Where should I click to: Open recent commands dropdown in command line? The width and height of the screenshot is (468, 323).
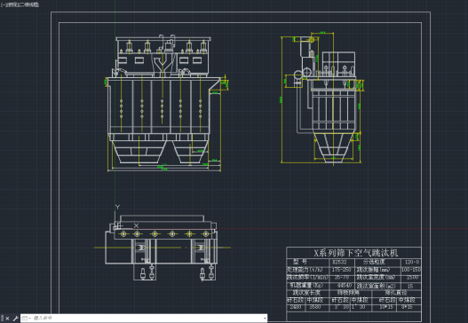(27, 319)
